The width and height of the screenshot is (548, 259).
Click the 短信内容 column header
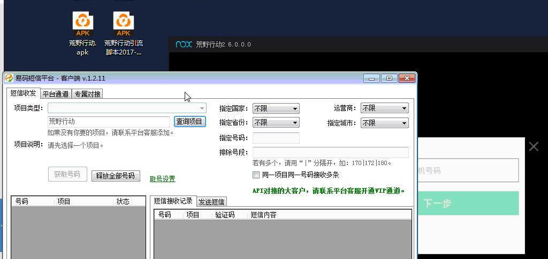tap(329, 215)
